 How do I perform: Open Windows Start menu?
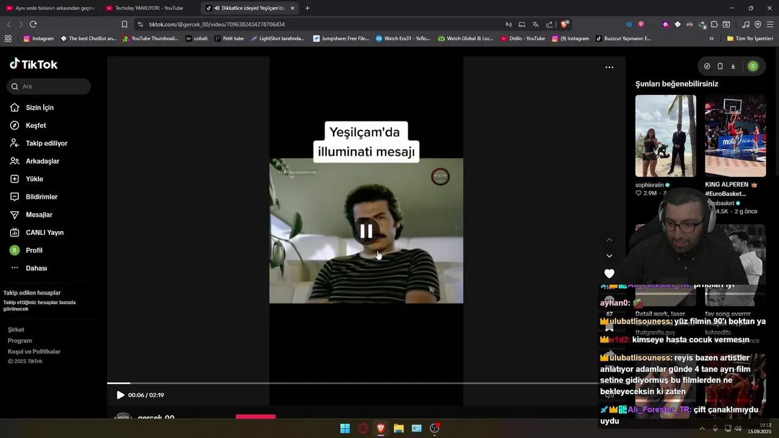point(345,428)
